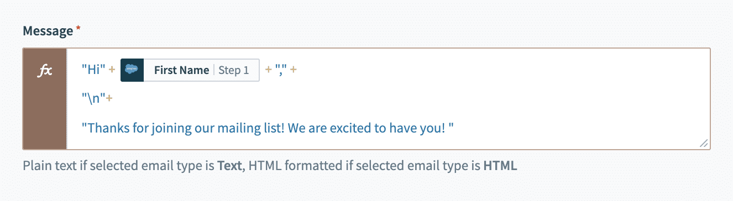
Task: Toggle the fx formula mode icon
Action: coord(45,71)
